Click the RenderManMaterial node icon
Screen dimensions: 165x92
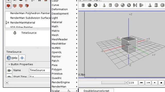tap(7, 22)
